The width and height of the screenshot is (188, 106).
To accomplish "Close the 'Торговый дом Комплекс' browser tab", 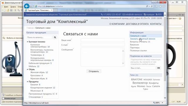I will [x=52, y=10].
